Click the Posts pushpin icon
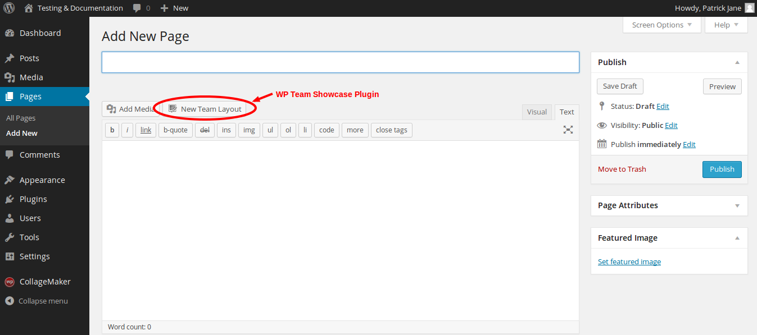Viewport: 757px width, 335px height. click(10, 58)
